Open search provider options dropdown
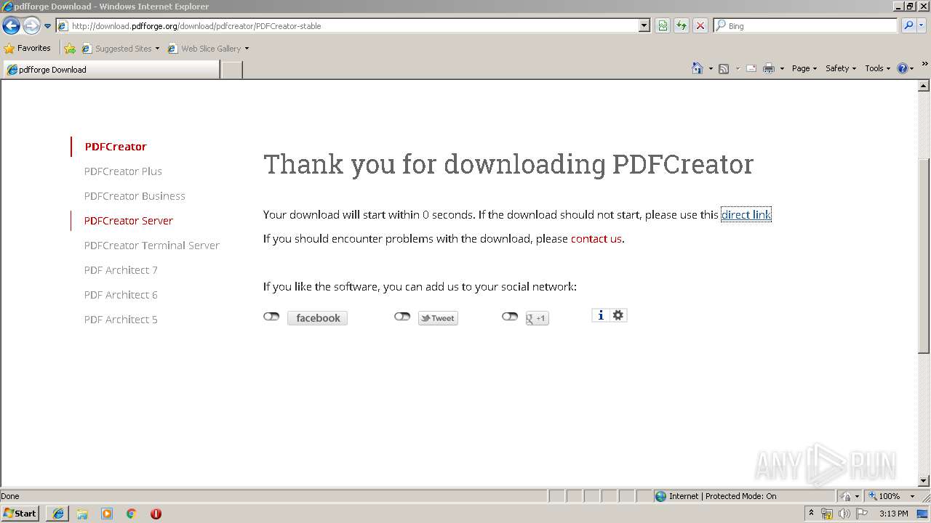The width and height of the screenshot is (931, 523). pyautogui.click(x=922, y=25)
